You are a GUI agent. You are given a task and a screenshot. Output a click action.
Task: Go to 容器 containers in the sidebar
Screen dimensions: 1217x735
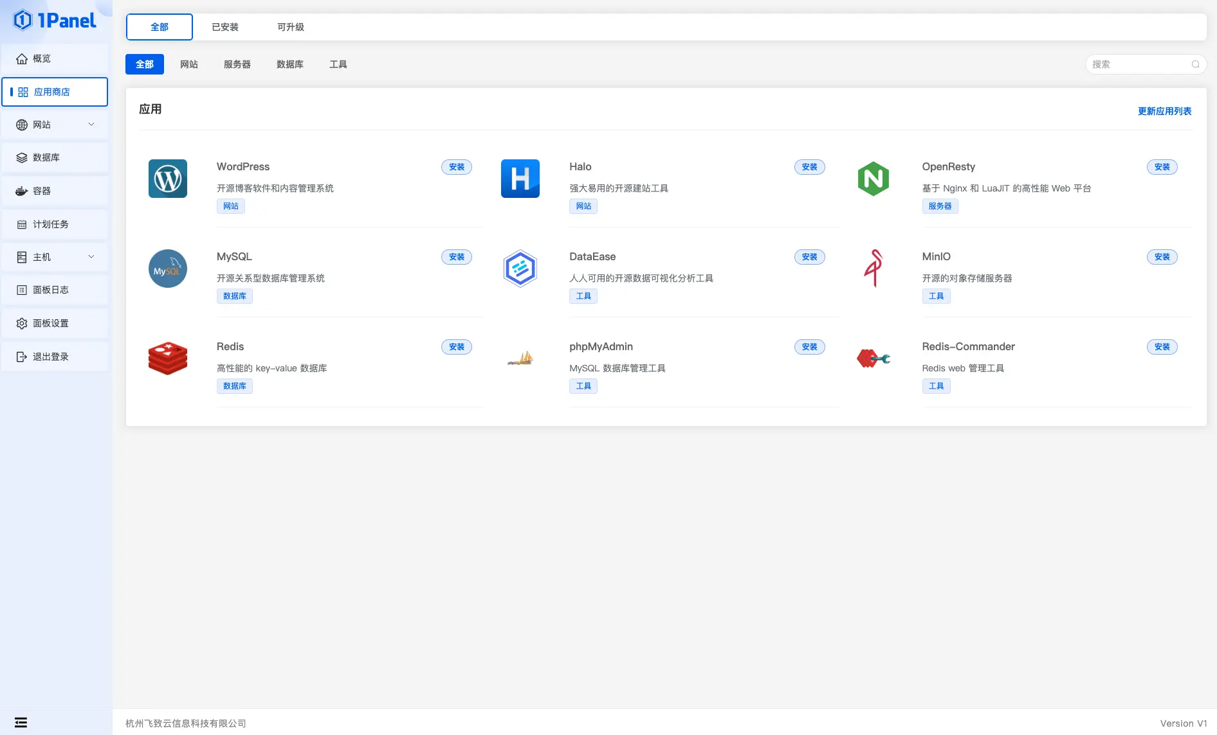click(55, 191)
